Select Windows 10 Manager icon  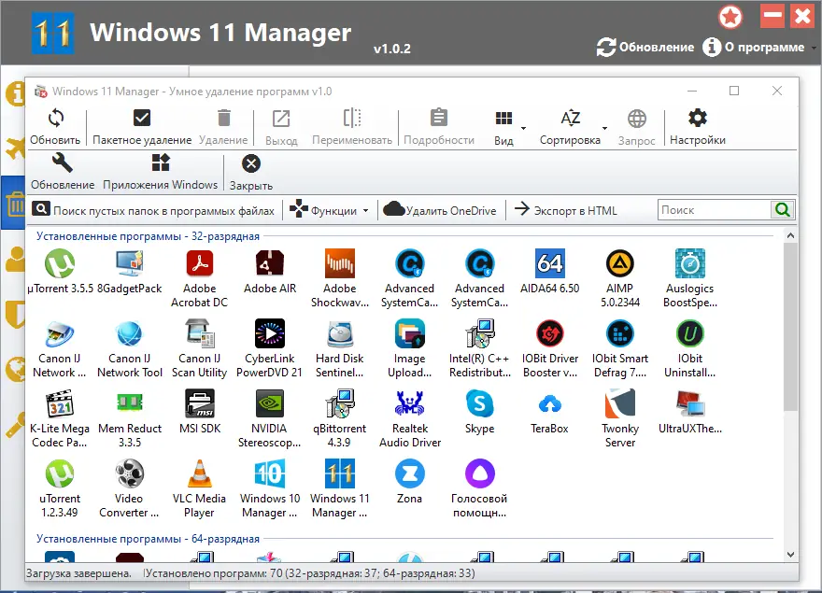pos(270,473)
